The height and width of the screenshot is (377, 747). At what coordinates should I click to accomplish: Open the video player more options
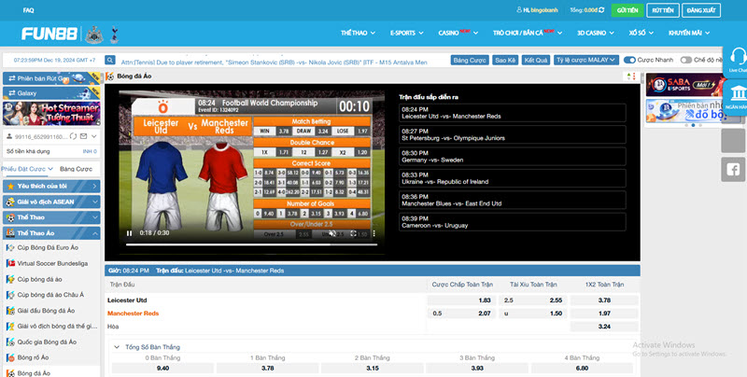click(x=374, y=233)
